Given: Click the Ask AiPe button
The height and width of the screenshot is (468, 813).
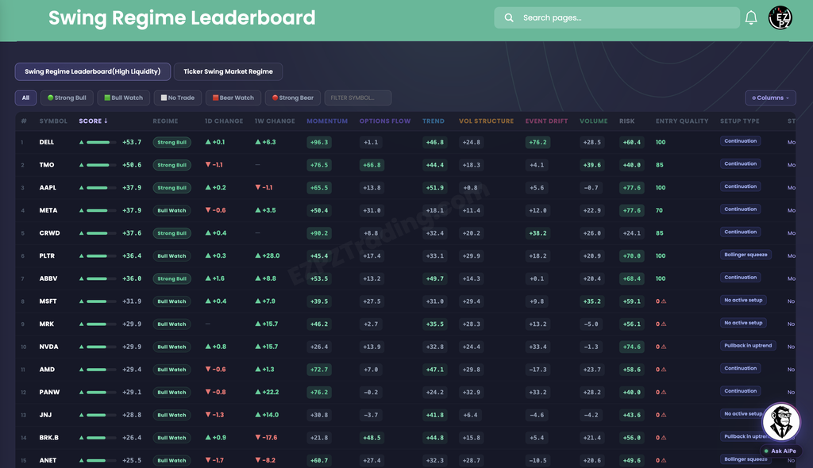Looking at the screenshot, I should tap(780, 451).
